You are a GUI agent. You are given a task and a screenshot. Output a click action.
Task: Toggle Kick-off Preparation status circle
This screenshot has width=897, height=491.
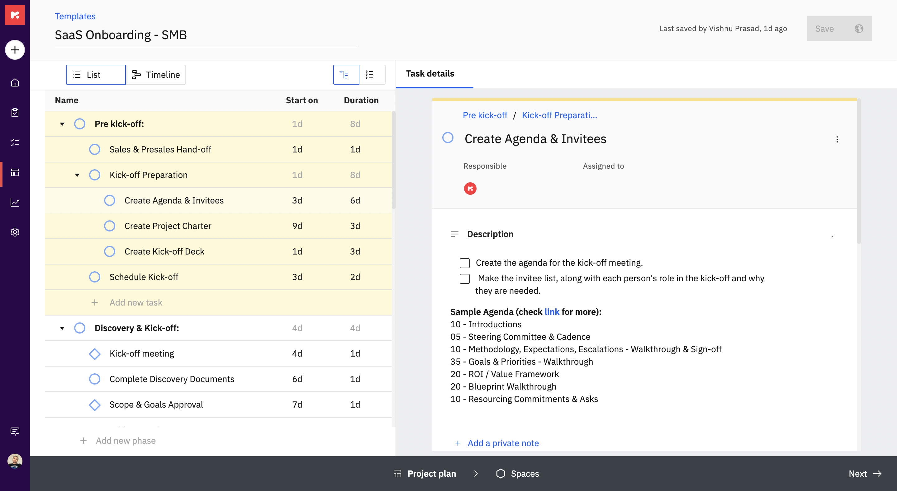tap(94, 175)
